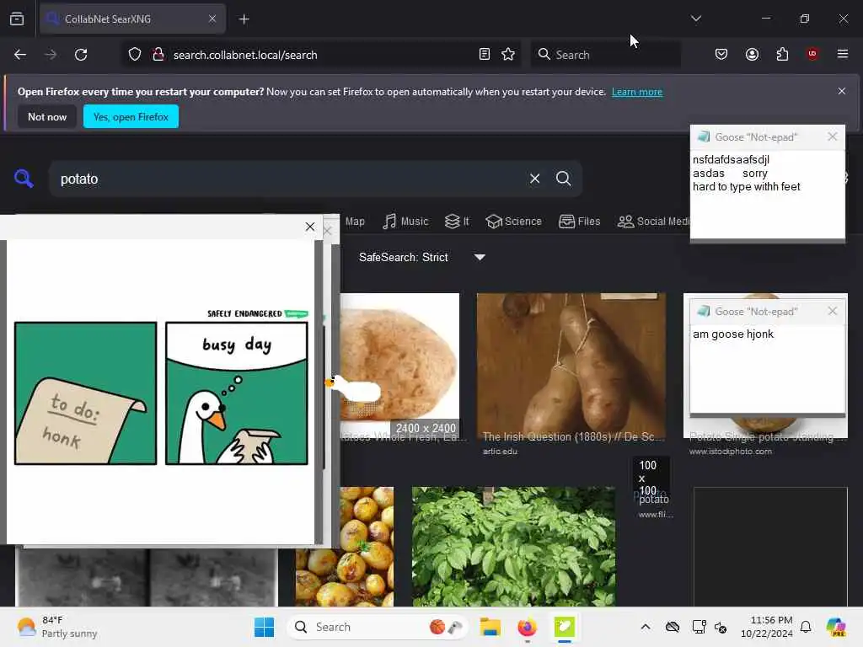
Task: Open the Firefox hamburger application menu
Action: (842, 54)
